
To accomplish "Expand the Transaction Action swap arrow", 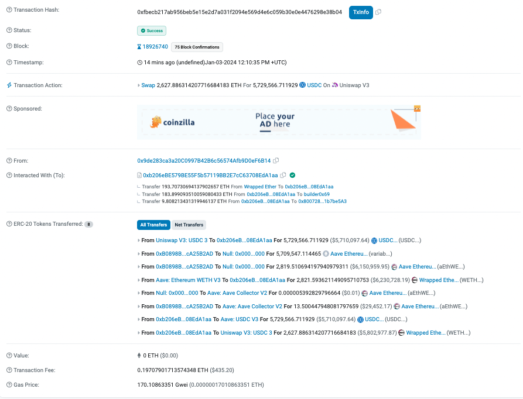I will click(x=139, y=85).
